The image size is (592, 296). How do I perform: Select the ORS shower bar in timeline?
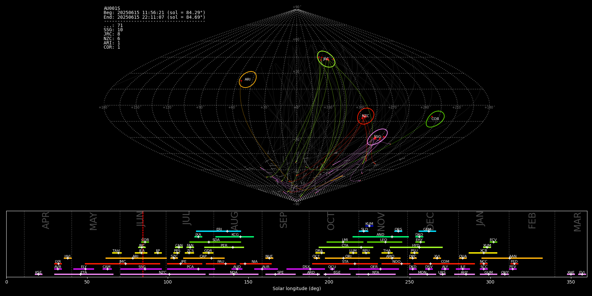click(398, 231)
